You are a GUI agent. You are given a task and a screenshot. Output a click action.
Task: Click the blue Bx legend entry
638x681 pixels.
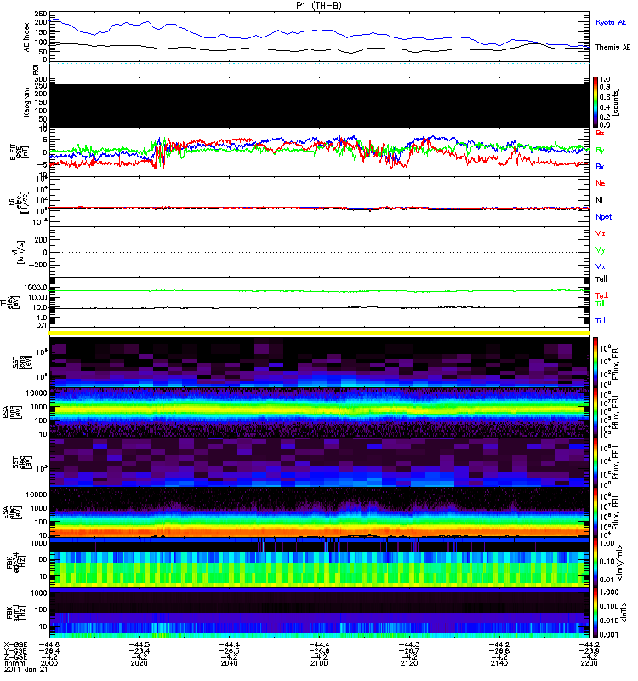(601, 167)
